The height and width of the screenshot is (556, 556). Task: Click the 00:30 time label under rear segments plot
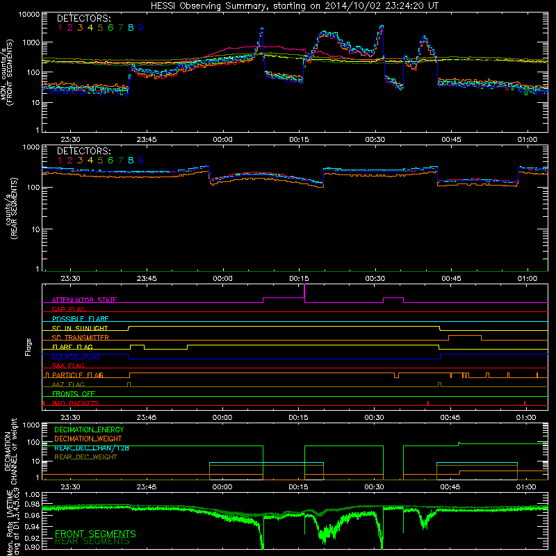pyautogui.click(x=375, y=279)
